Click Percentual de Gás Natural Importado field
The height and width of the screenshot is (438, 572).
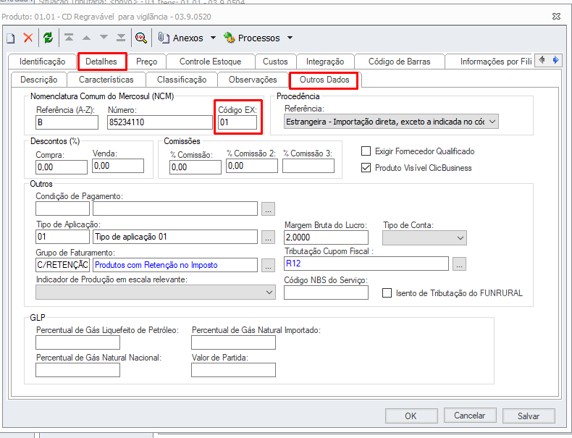coord(233,342)
